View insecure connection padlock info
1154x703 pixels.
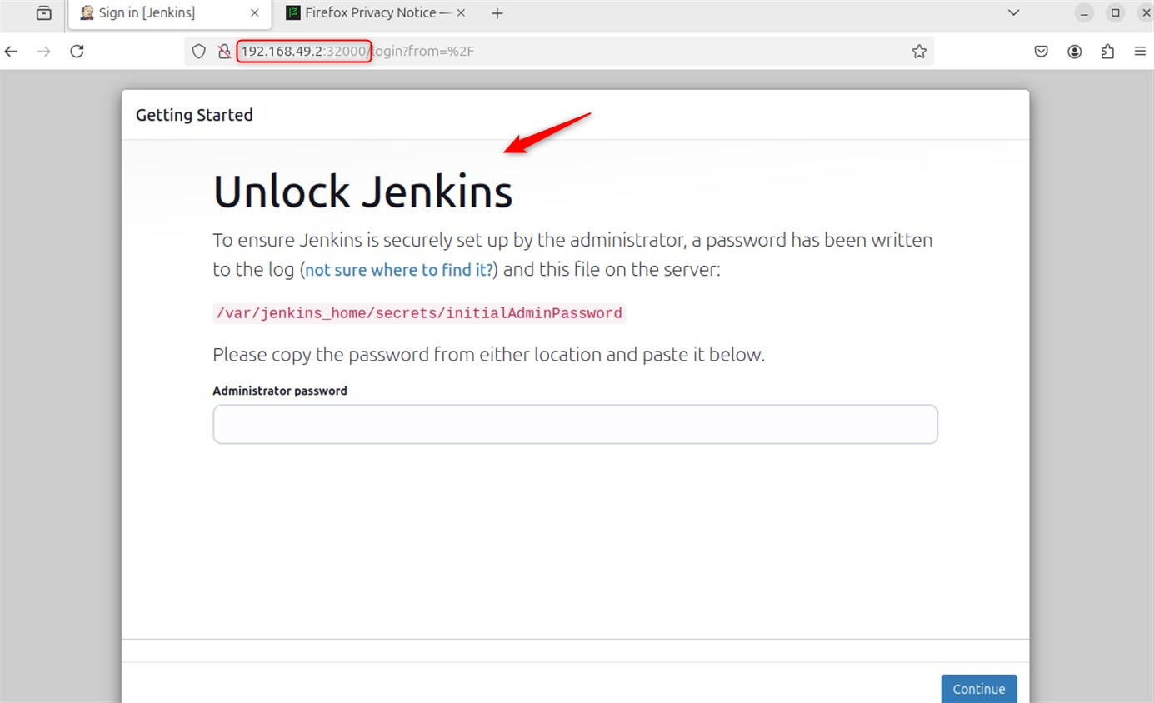(x=223, y=52)
